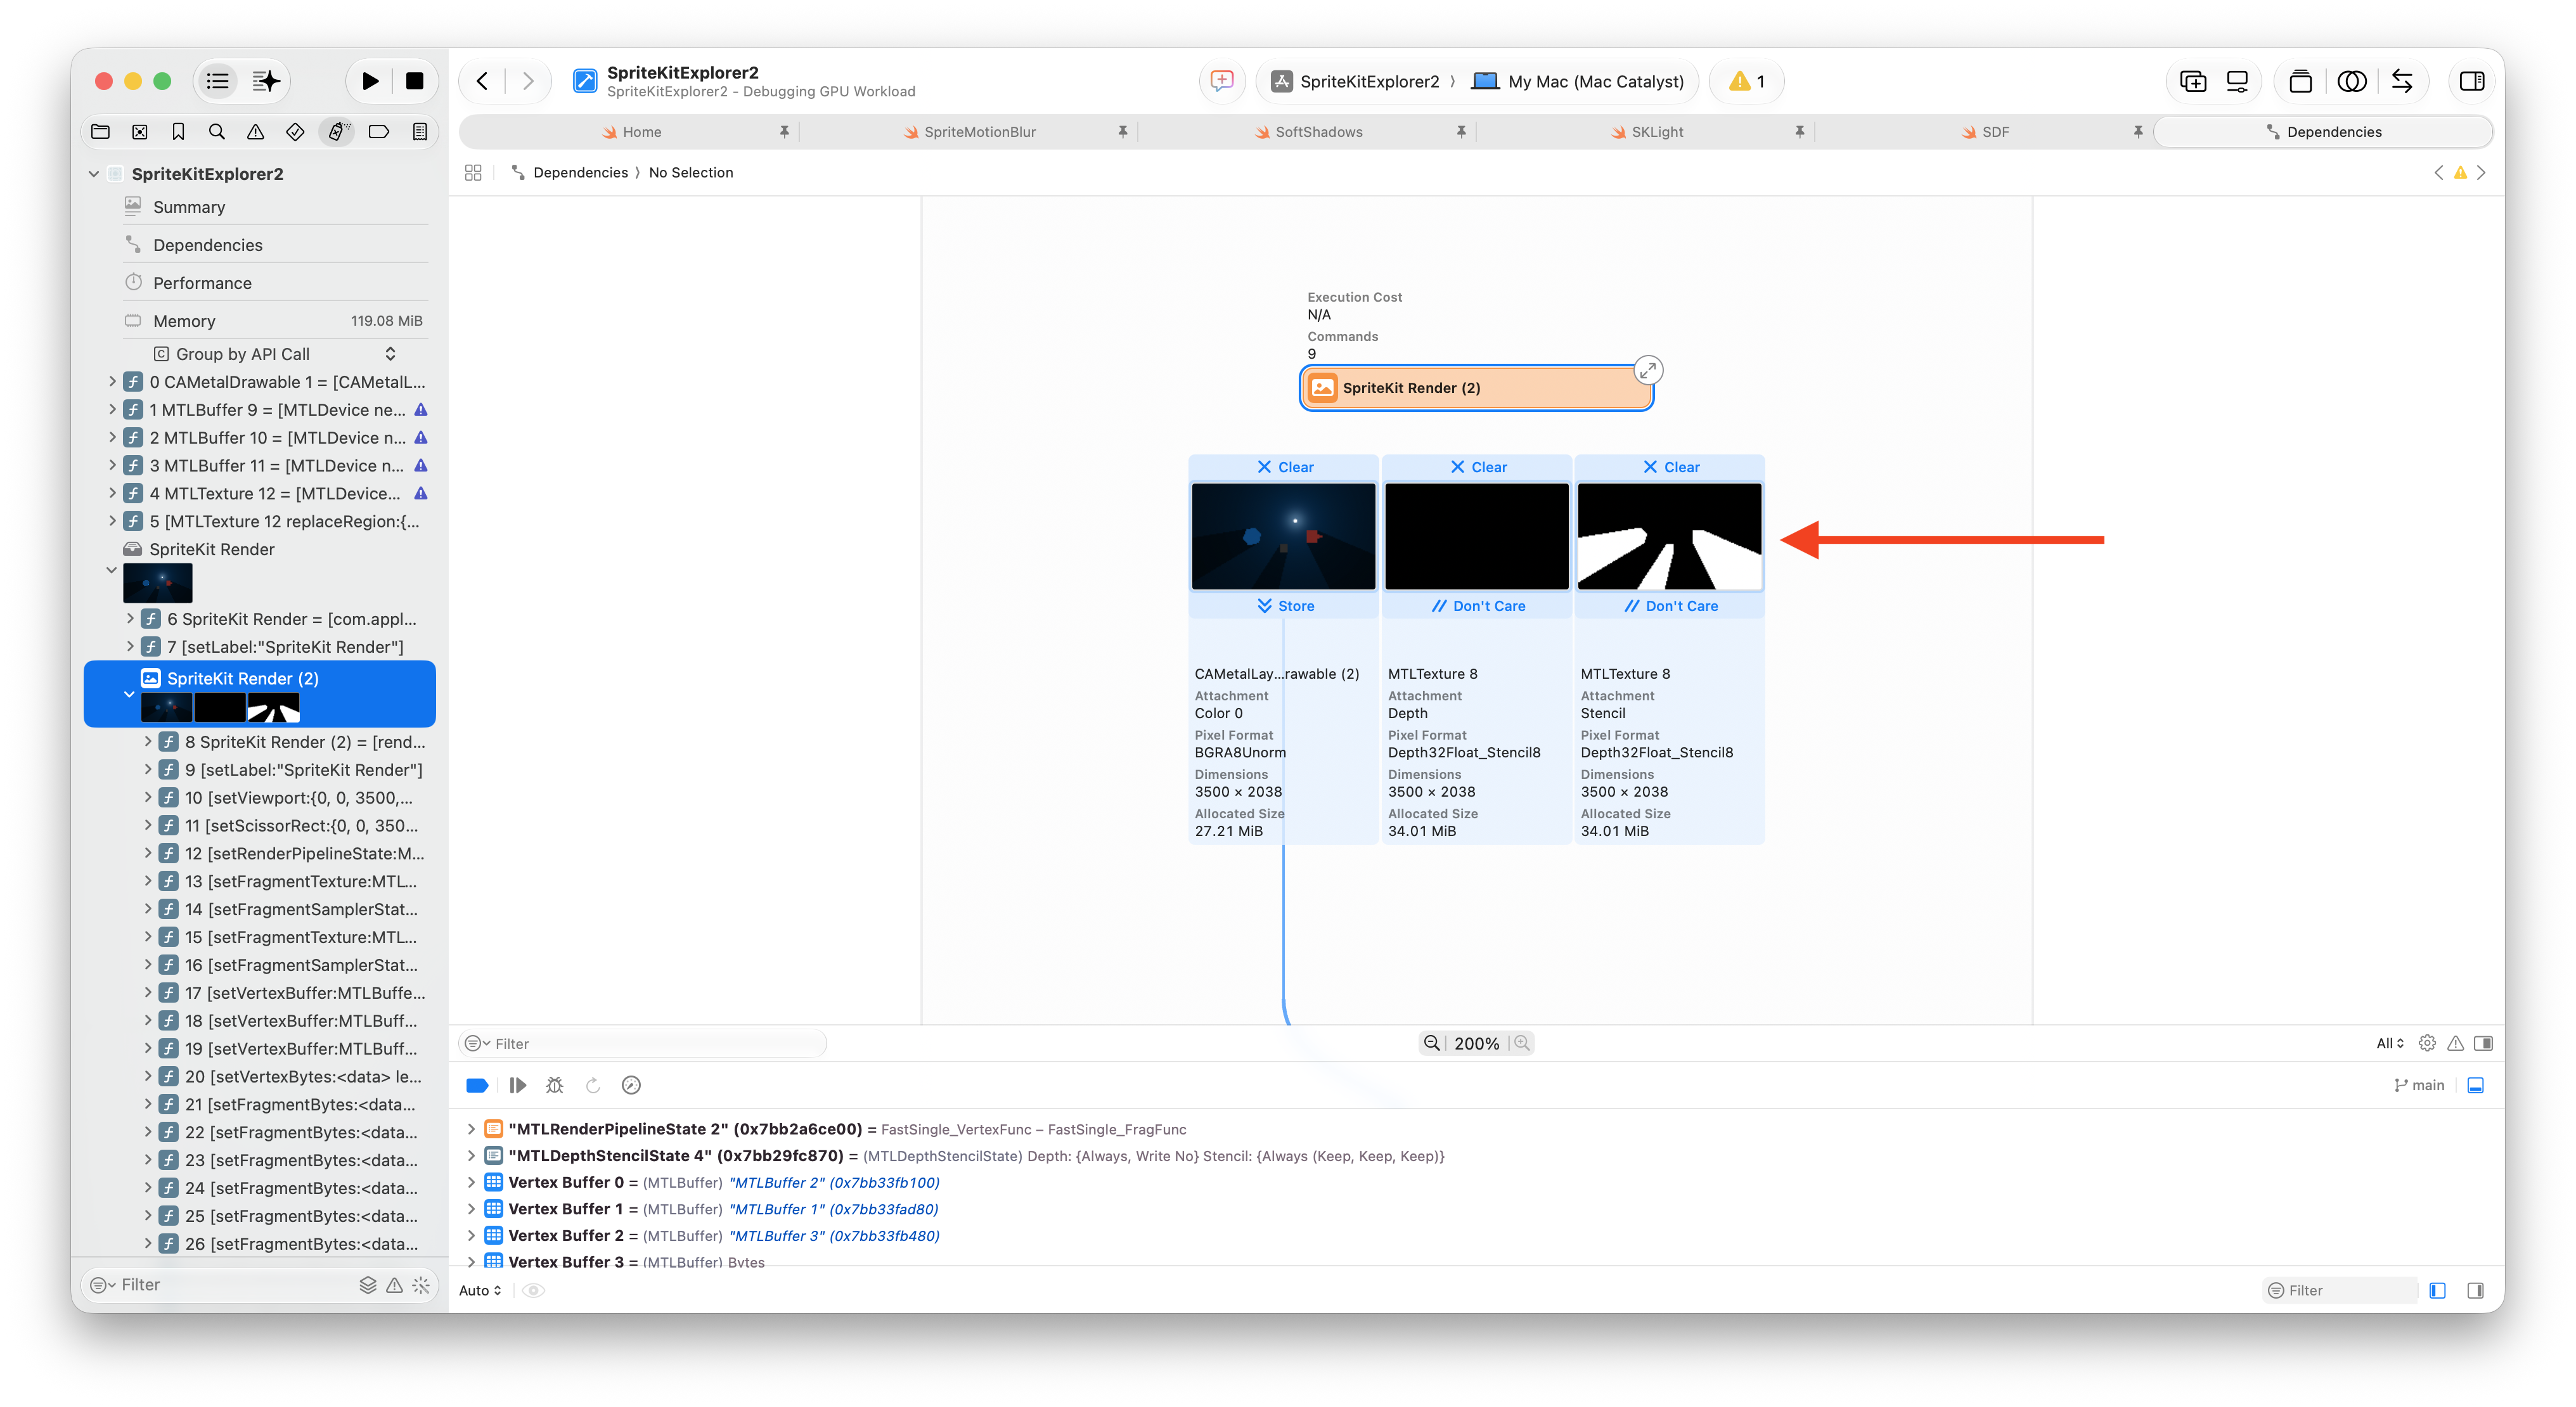The width and height of the screenshot is (2576, 1407).
Task: Toggle the right inspector panel
Action: [2472, 81]
